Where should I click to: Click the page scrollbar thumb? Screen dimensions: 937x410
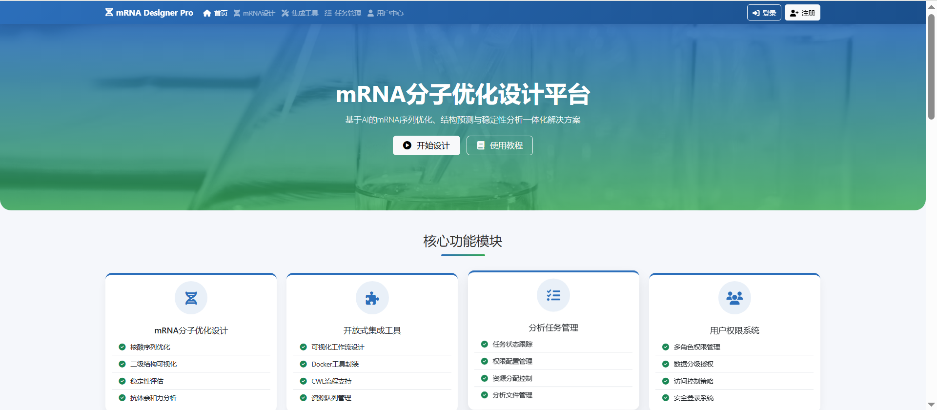pos(931,67)
